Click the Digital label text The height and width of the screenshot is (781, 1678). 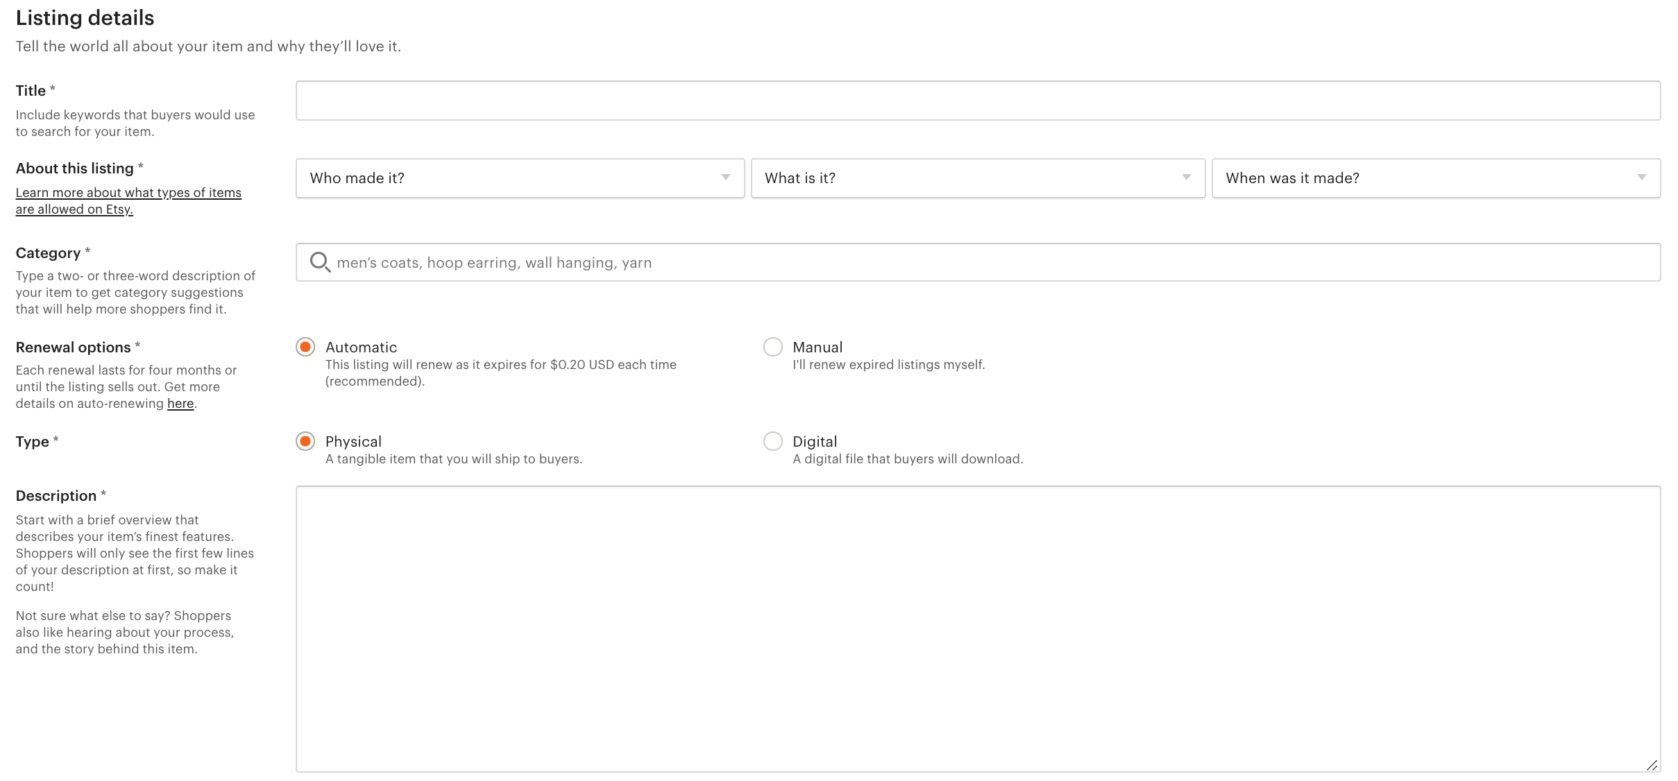(x=815, y=441)
